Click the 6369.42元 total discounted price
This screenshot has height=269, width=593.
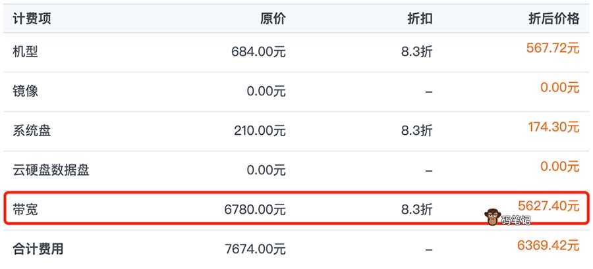point(548,245)
